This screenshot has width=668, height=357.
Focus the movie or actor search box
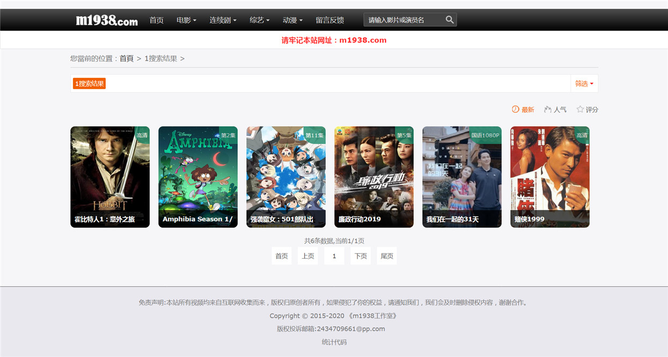pos(405,20)
